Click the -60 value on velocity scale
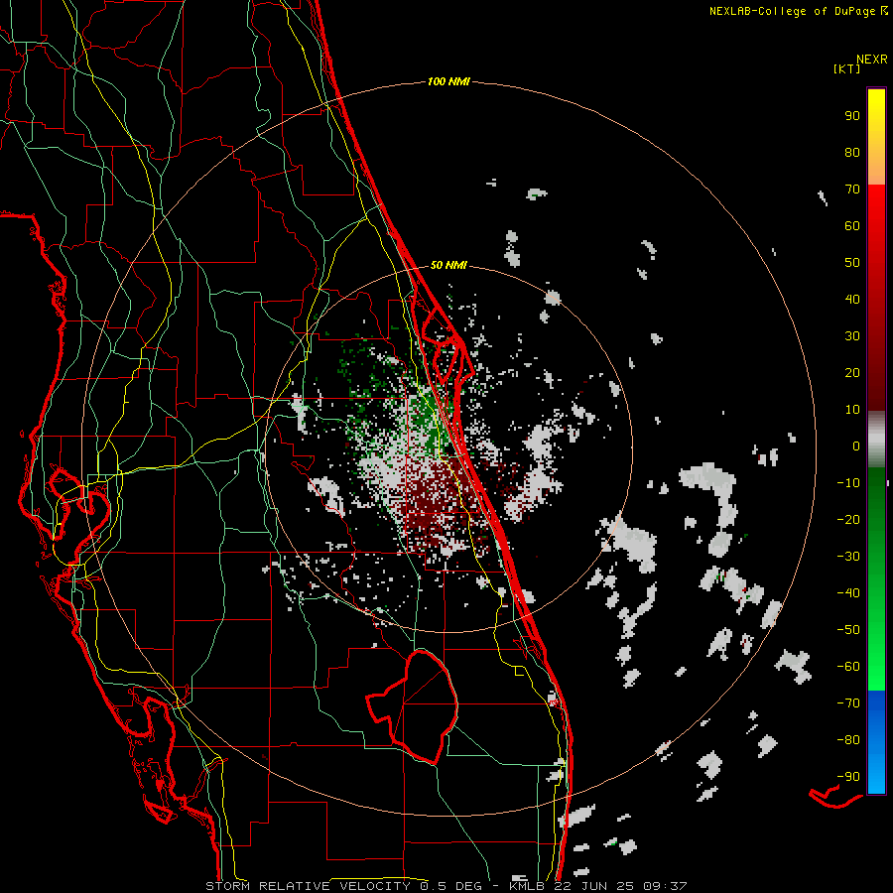Viewport: 893px width, 893px height. (848, 667)
